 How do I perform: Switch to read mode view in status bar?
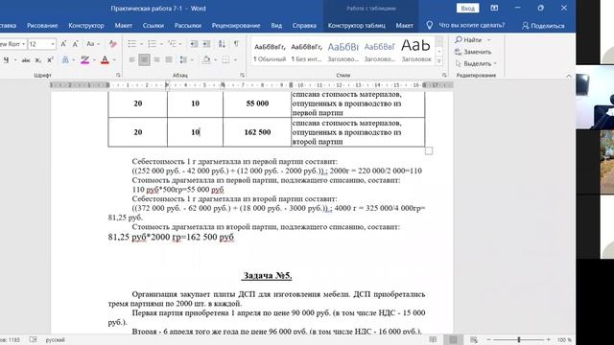433,339
